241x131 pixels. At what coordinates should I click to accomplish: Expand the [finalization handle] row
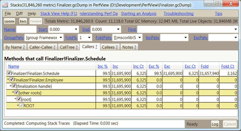click(x=11, y=86)
